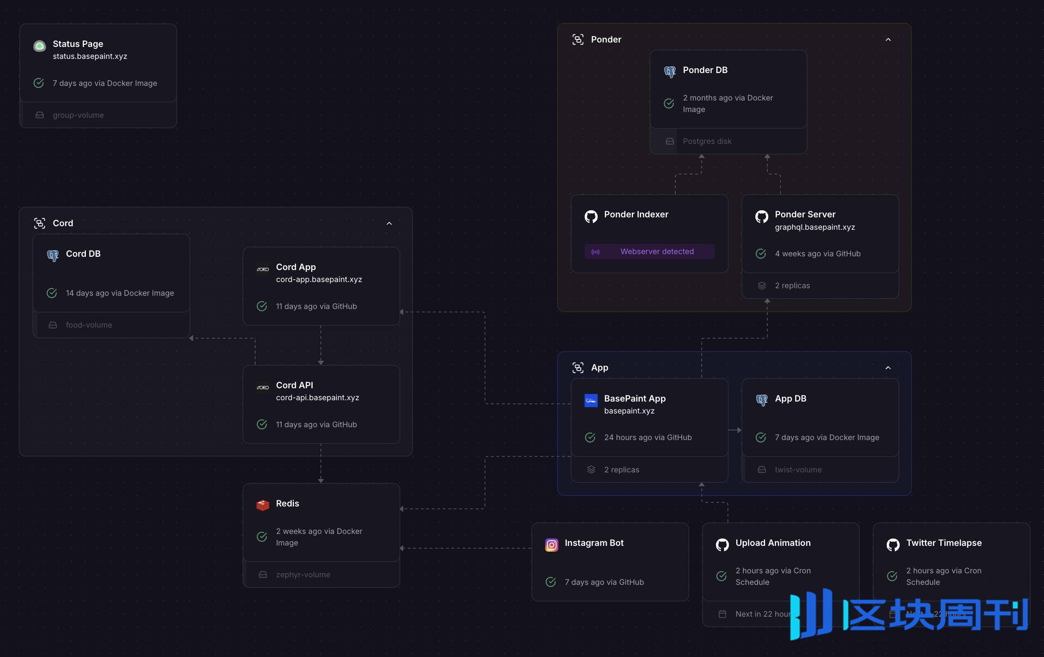Collapse the Ponder group
1044x657 pixels.
(888, 39)
